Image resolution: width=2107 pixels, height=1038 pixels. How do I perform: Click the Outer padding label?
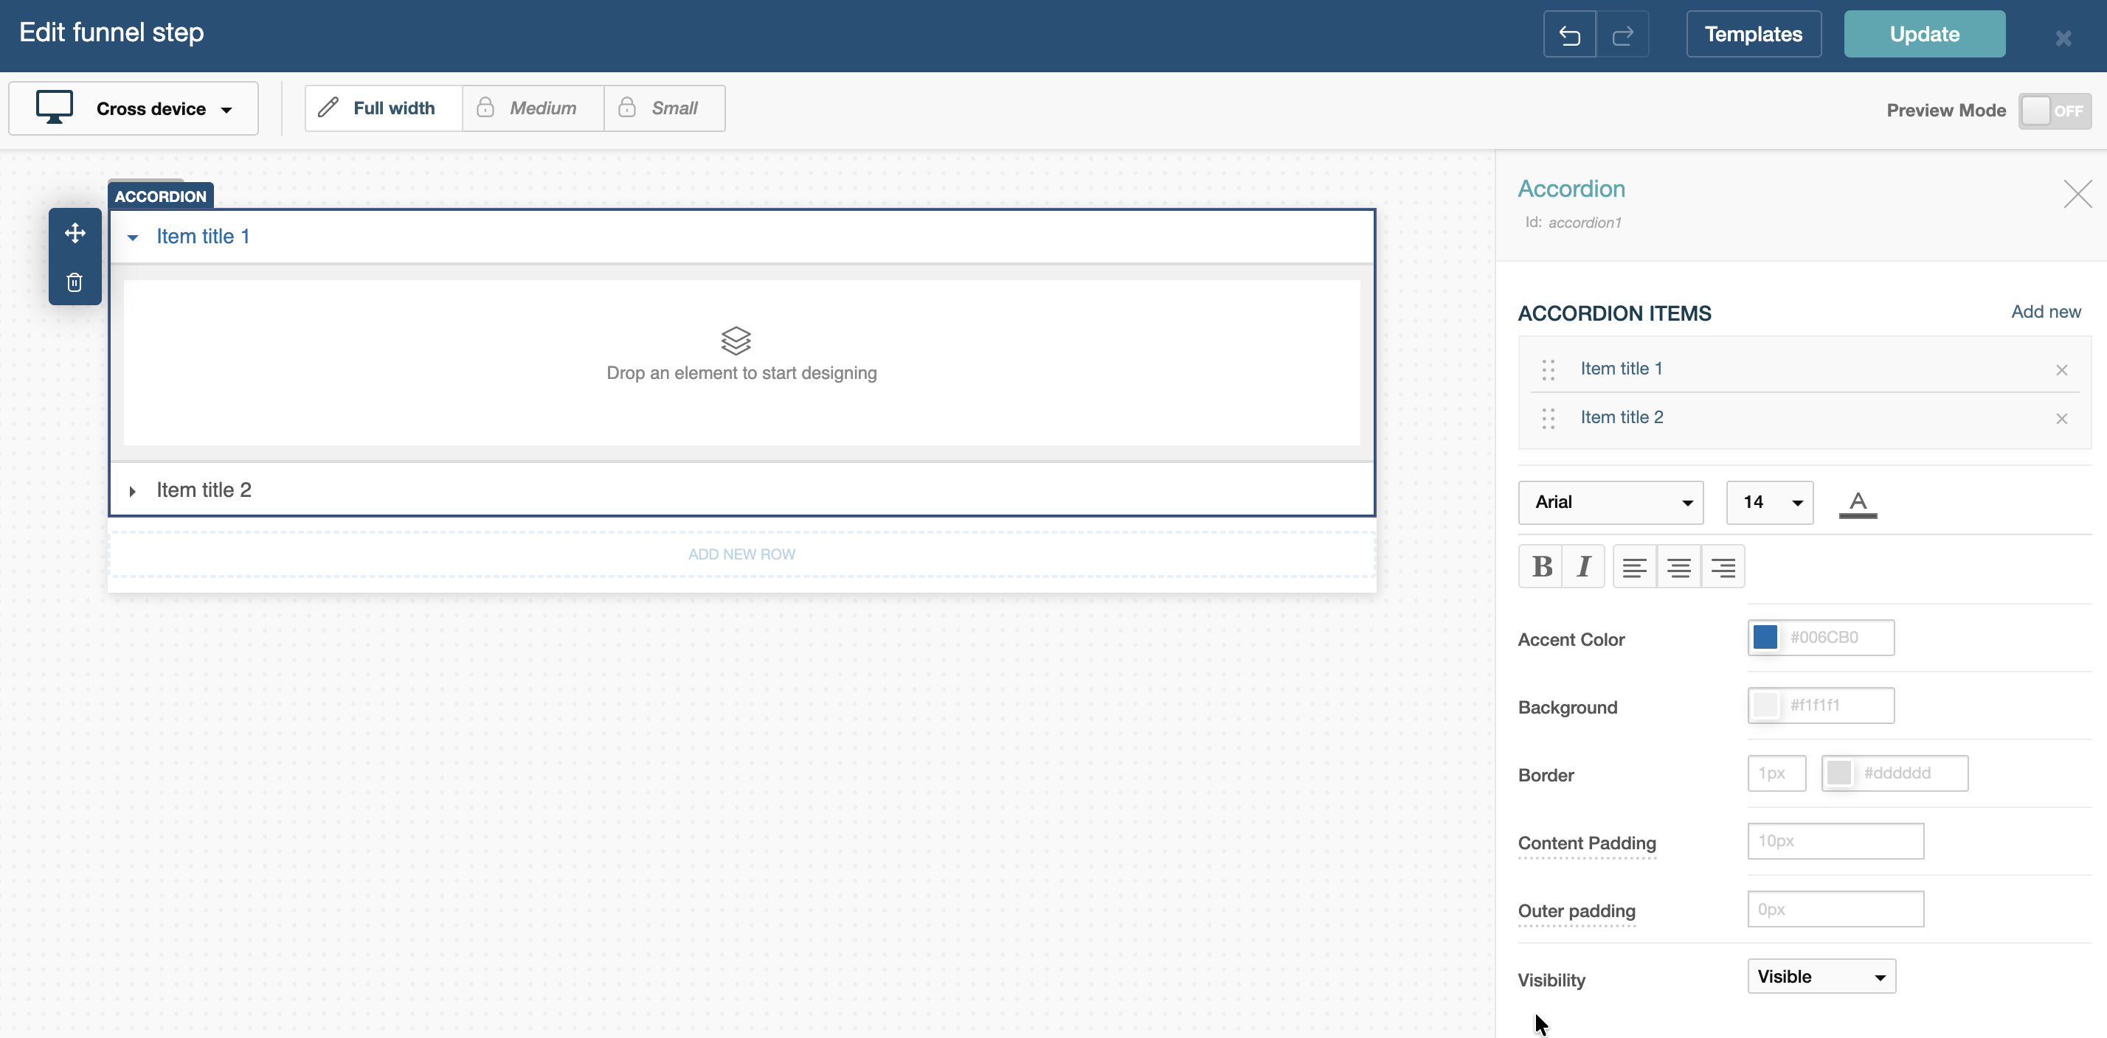(1576, 910)
